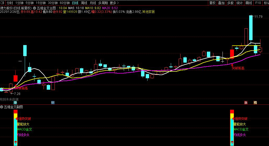Click the 涨 event marker
This screenshot has height=146, width=269.
click(x=246, y=102)
